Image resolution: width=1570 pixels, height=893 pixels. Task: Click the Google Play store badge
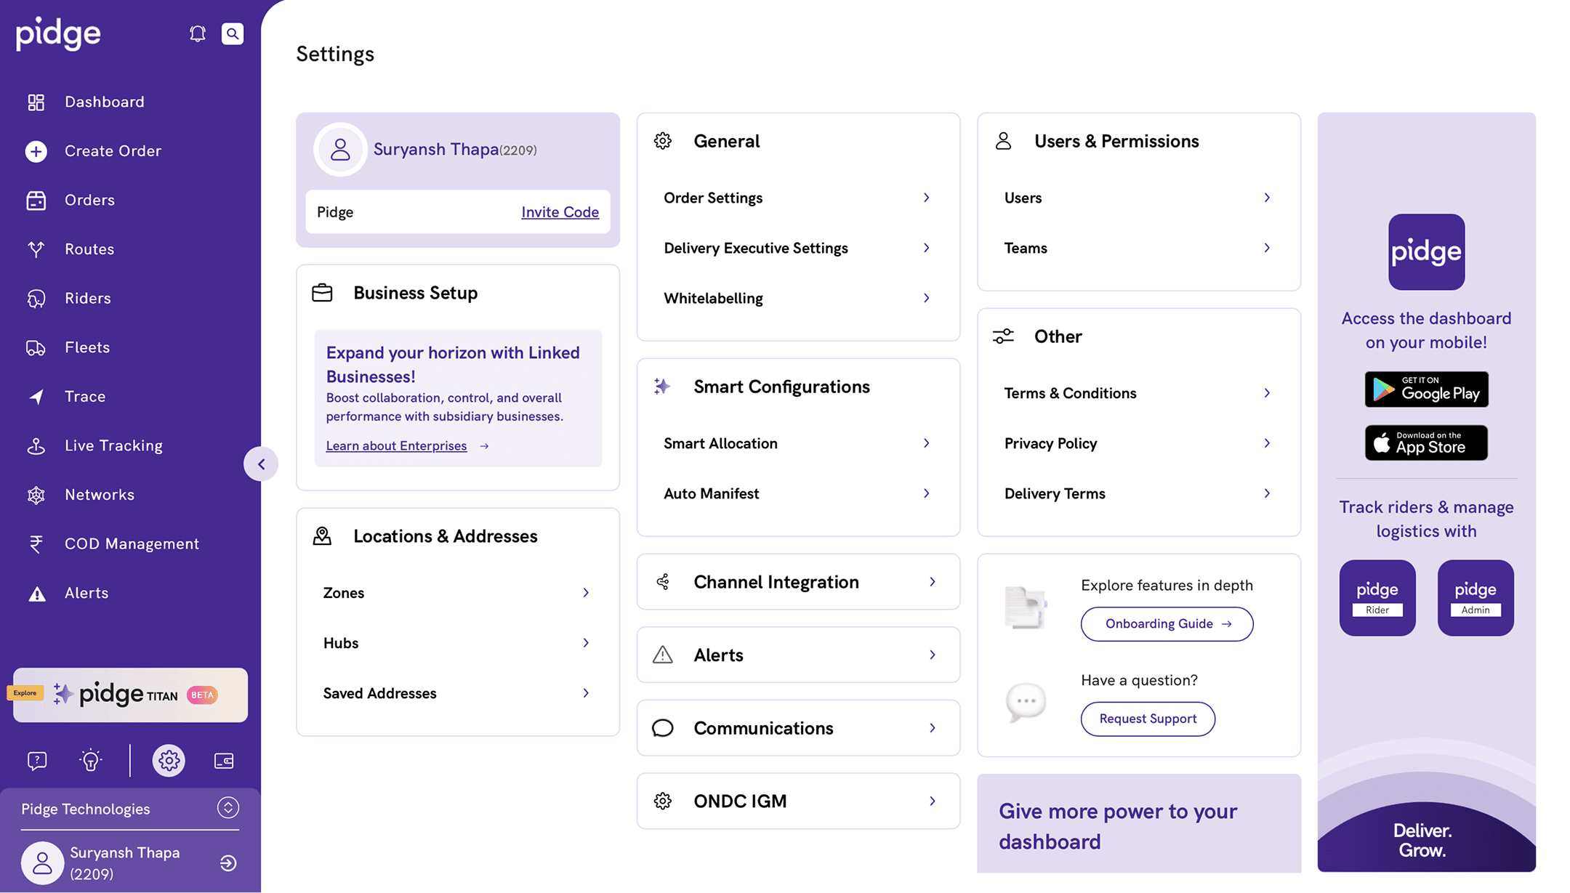click(x=1426, y=389)
